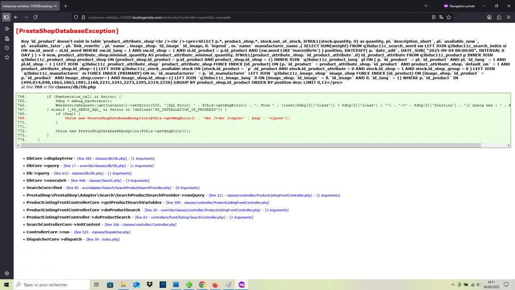Show site security padlock info
The width and height of the screenshot is (515, 290).
pos(83,18)
